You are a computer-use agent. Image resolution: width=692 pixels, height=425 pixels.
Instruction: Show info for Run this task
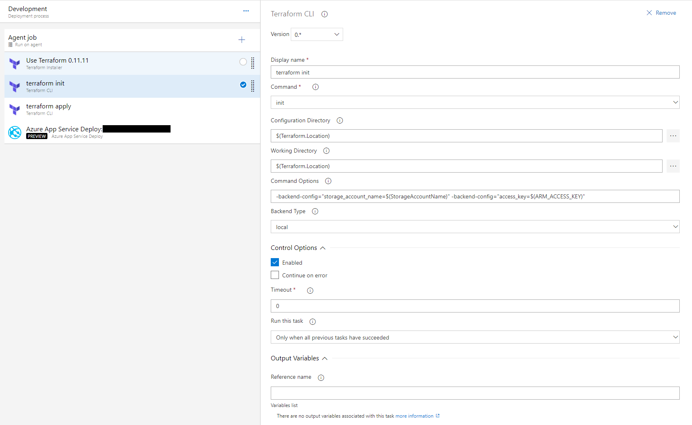tap(312, 322)
